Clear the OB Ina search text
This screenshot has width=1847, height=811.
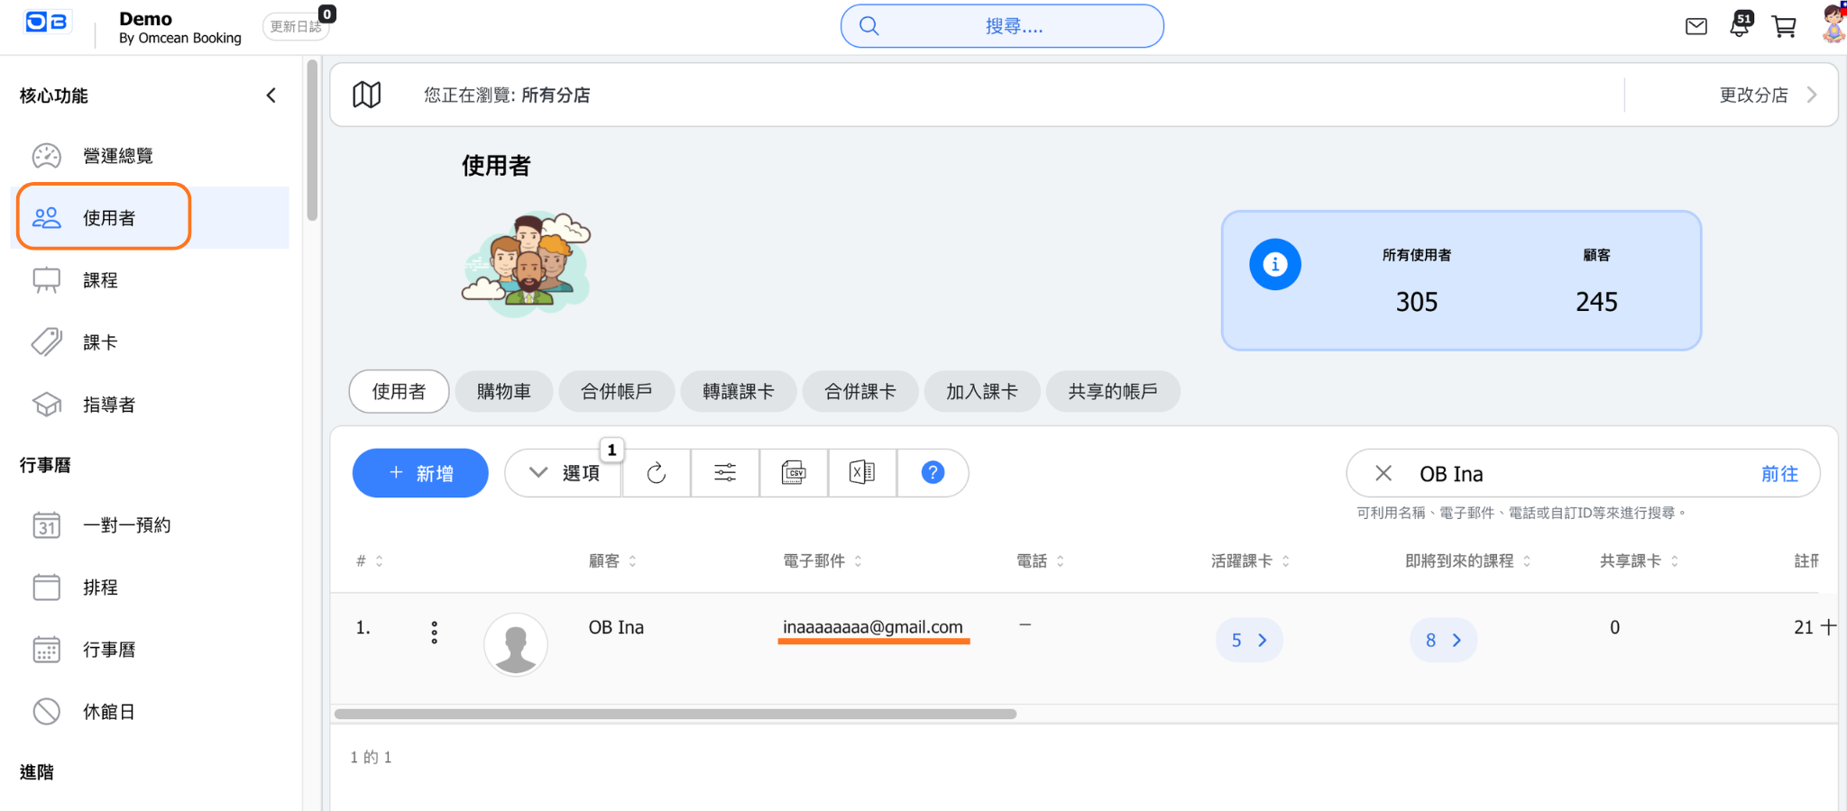click(1383, 473)
